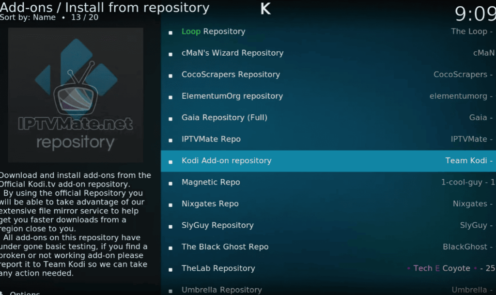Viewport: 496px width, 295px height.
Task: Click the clock display in header
Action: click(475, 14)
